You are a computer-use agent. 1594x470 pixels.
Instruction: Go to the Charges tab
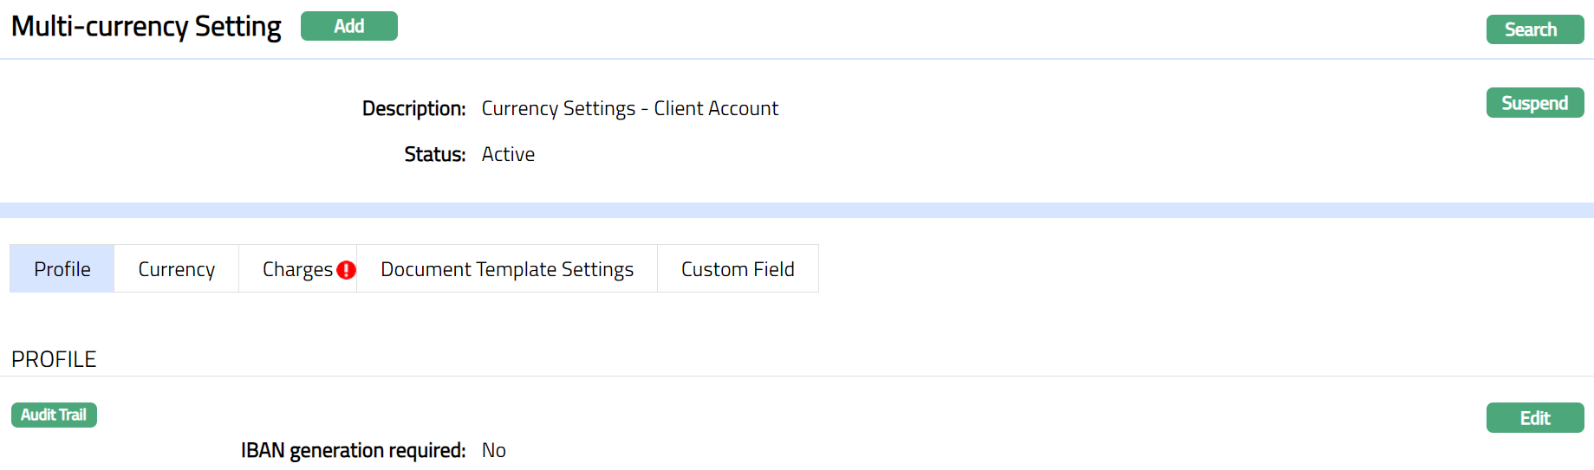[x=297, y=269]
